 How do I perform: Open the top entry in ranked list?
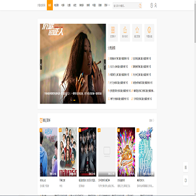119,59
